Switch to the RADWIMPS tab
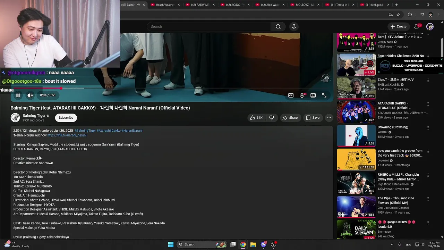 point(200,5)
